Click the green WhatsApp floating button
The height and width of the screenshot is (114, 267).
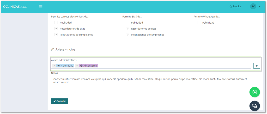(254, 92)
